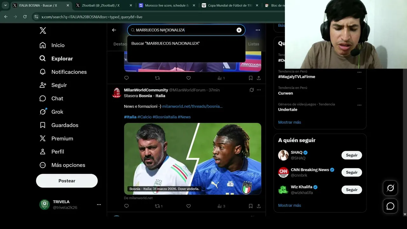
Task: Select the Buscar "MARRUECOS NACIONALIZA" suggestion
Action: point(186,43)
